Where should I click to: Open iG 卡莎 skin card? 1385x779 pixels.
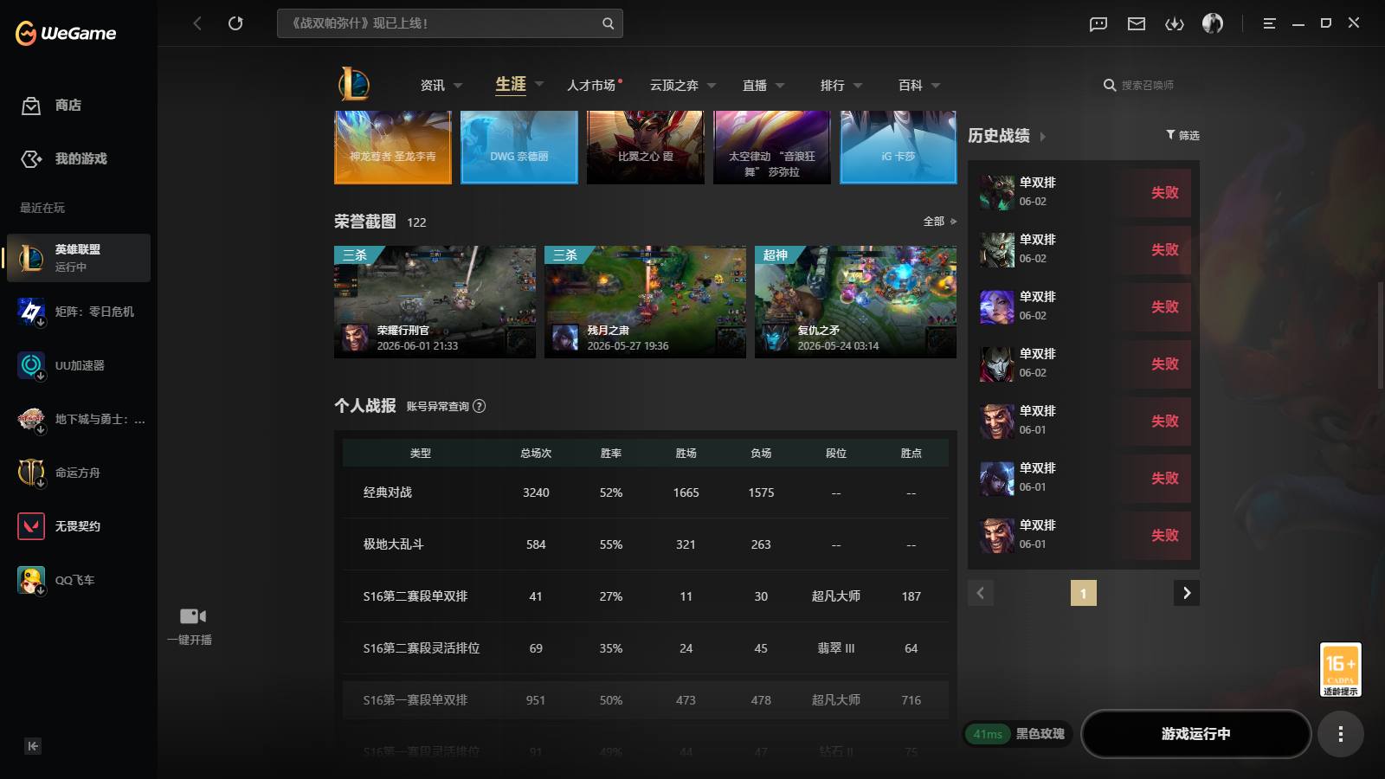[x=899, y=147]
